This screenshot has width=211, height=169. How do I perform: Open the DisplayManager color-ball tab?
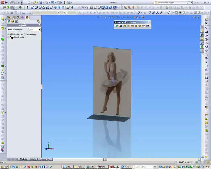point(27,17)
